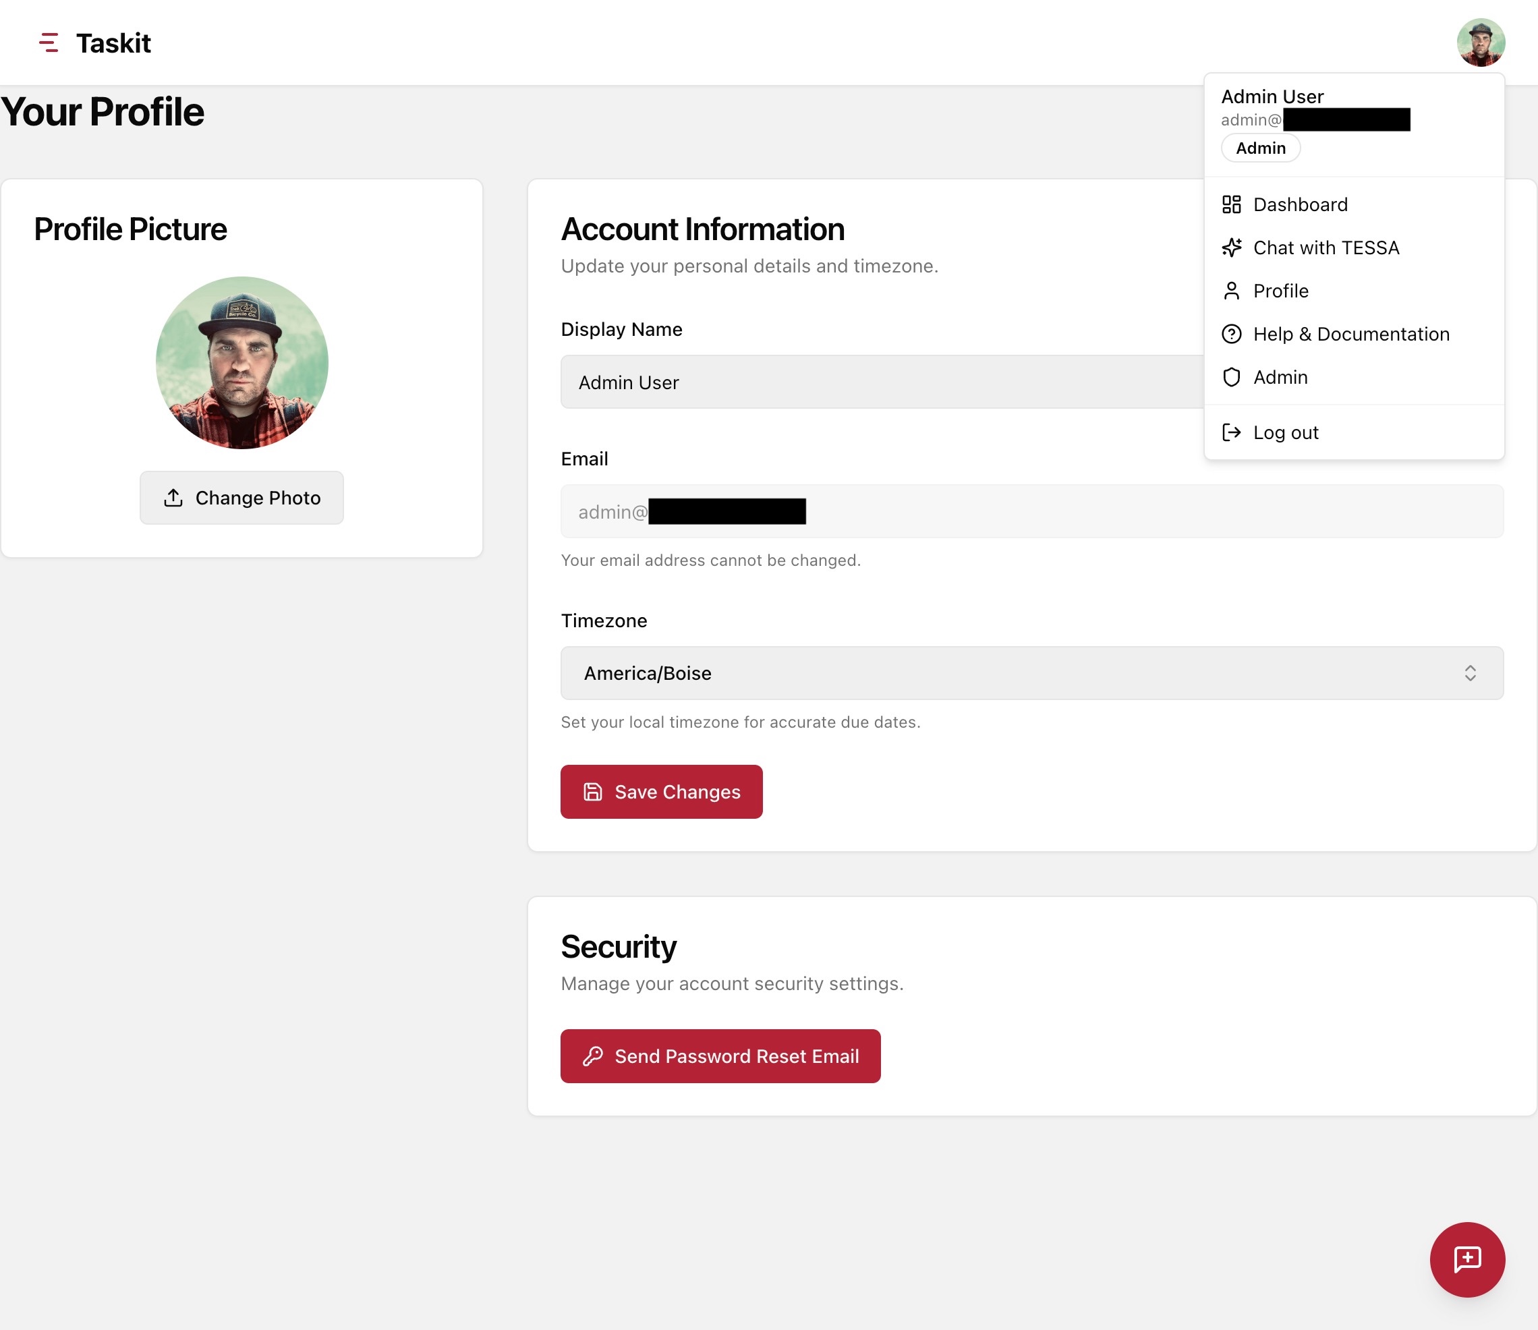Click Save Changes
The height and width of the screenshot is (1330, 1538).
[661, 791]
